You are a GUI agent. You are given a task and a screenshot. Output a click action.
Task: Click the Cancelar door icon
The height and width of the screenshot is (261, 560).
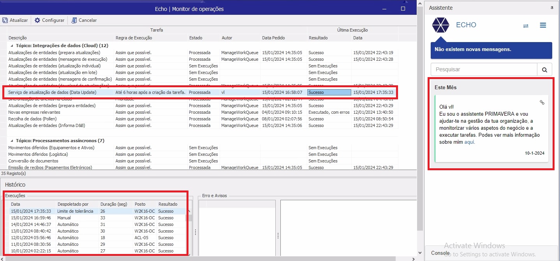point(74,20)
